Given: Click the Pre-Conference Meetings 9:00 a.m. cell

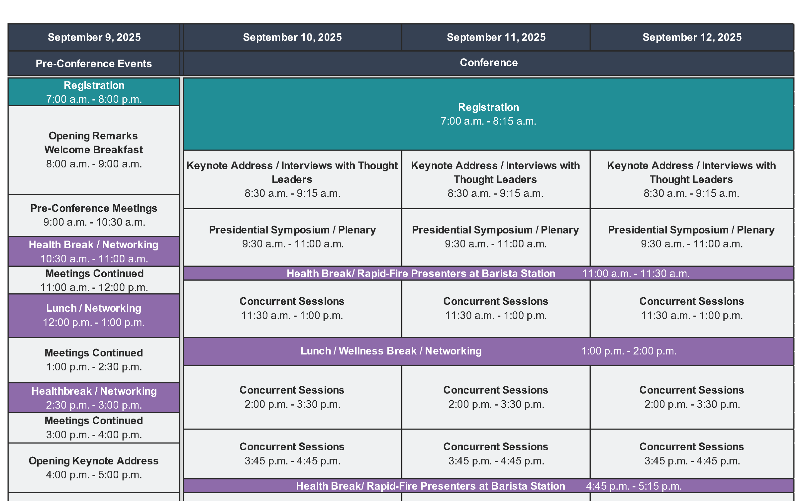Looking at the screenshot, I should click(x=94, y=215).
